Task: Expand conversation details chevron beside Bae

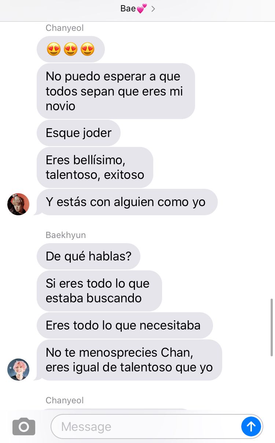Action: point(153,9)
